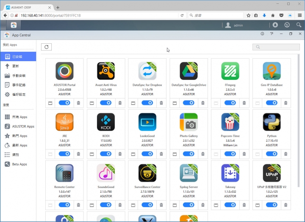
Task: Turn off the Avast Anti-Virus switch
Action: (x=106, y=103)
